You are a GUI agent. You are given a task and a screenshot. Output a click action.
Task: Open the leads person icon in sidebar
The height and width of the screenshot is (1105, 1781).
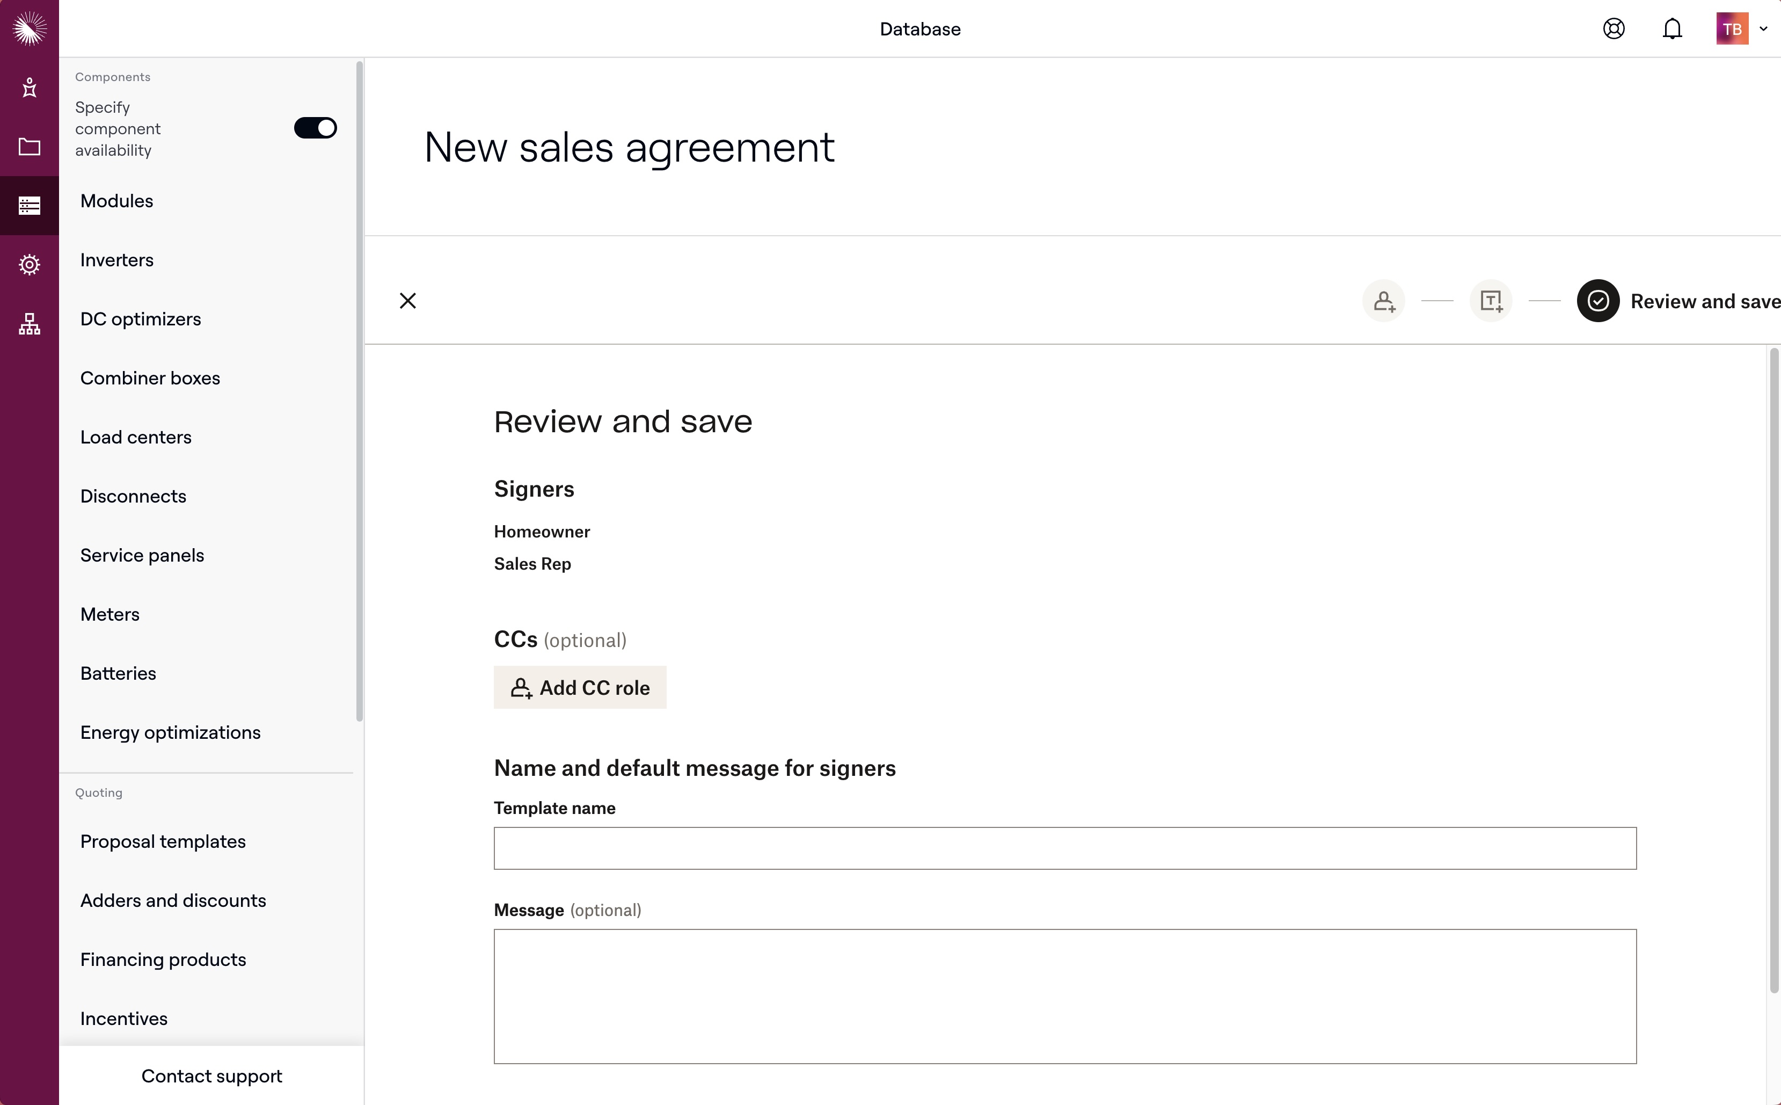pyautogui.click(x=29, y=88)
